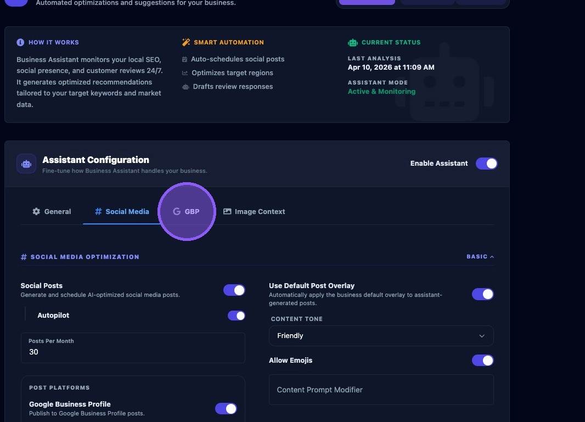Screen dimensions: 585x422
Task: Click the How It Works heading text
Action: click(54, 43)
